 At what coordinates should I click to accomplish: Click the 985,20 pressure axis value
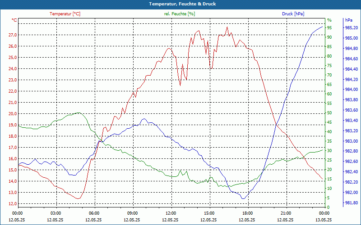click(x=352, y=28)
